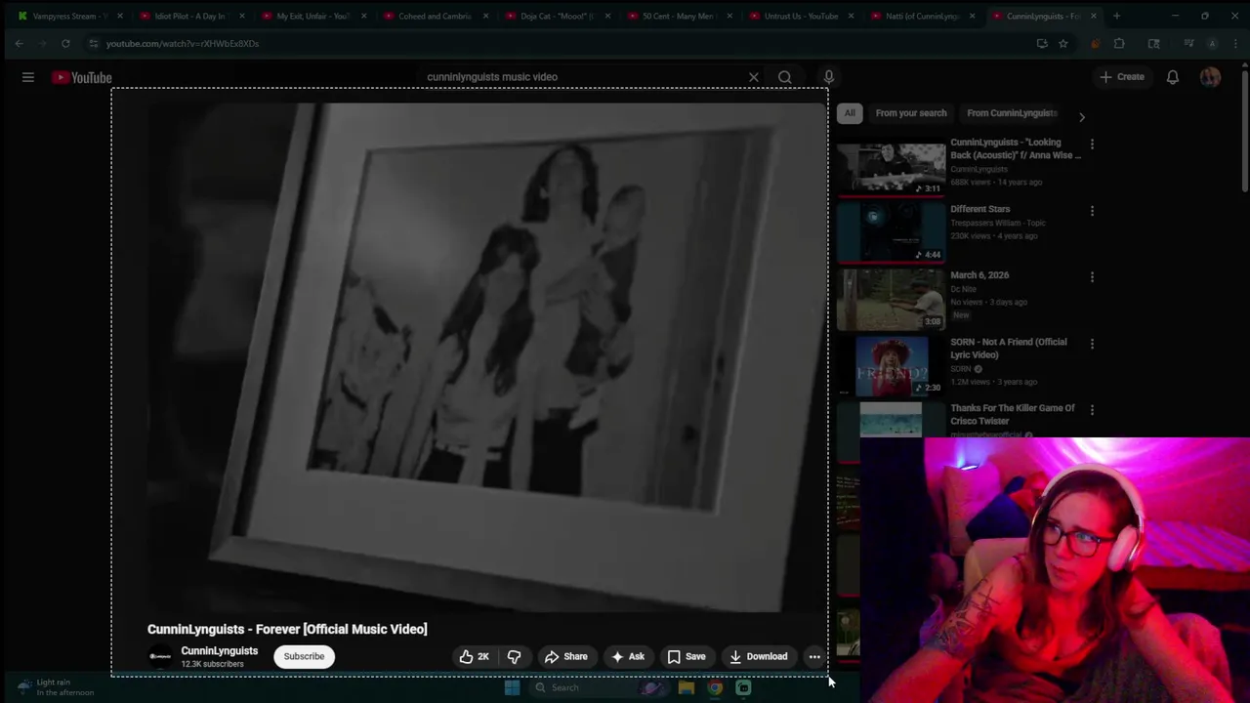Go to the YouTube home logo
1250x703 pixels.
(82, 77)
